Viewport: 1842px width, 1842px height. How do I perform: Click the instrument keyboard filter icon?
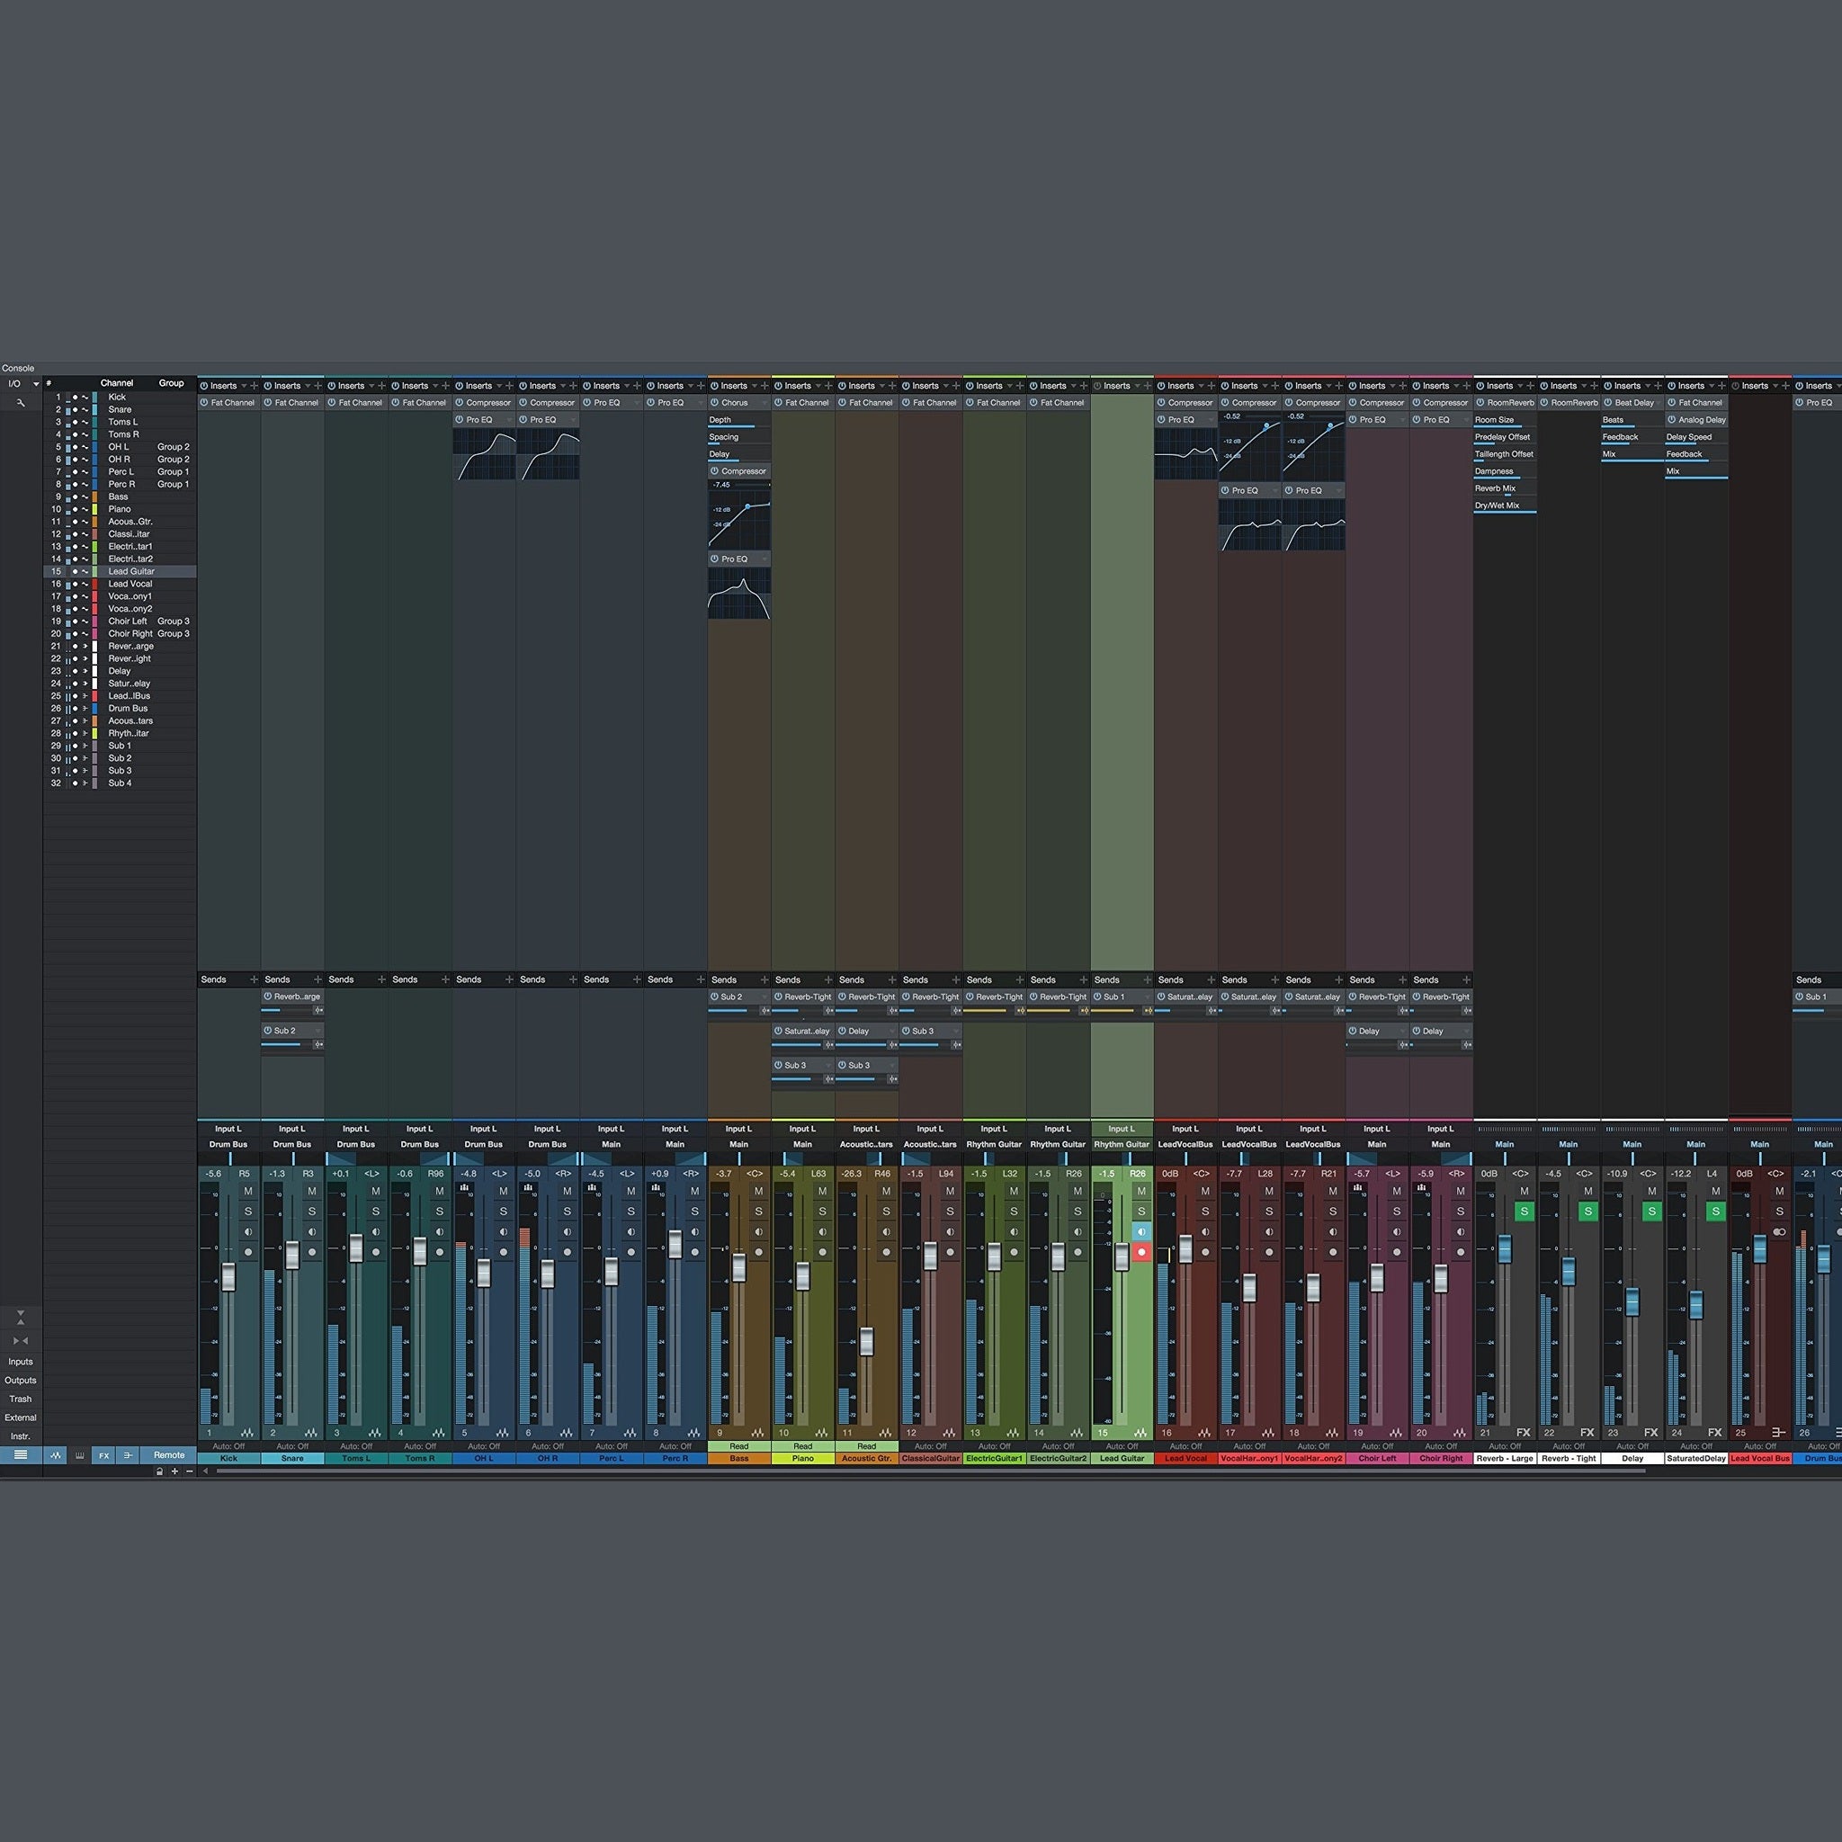[x=80, y=1455]
